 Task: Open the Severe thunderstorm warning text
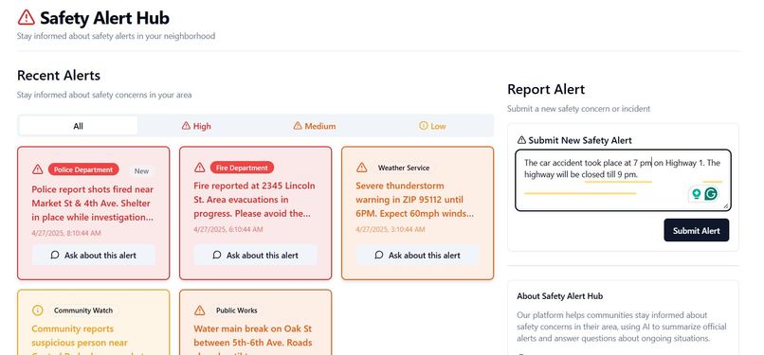coord(414,200)
